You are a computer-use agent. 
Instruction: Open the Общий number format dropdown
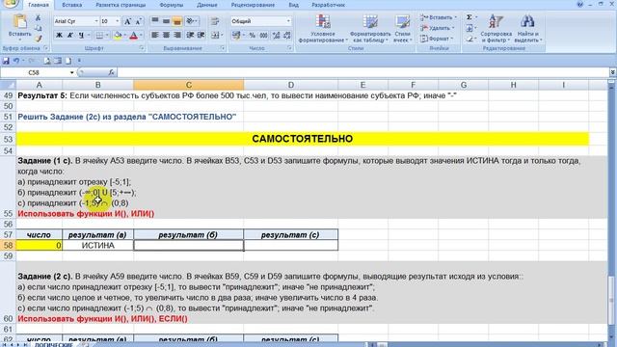coord(288,21)
